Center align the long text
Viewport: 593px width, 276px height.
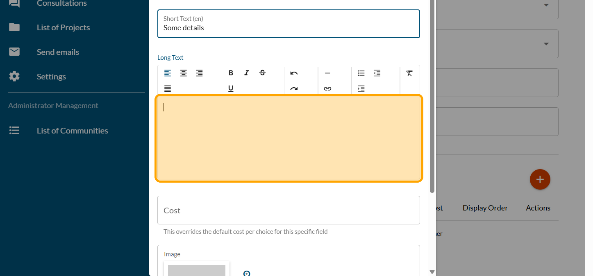pos(184,73)
